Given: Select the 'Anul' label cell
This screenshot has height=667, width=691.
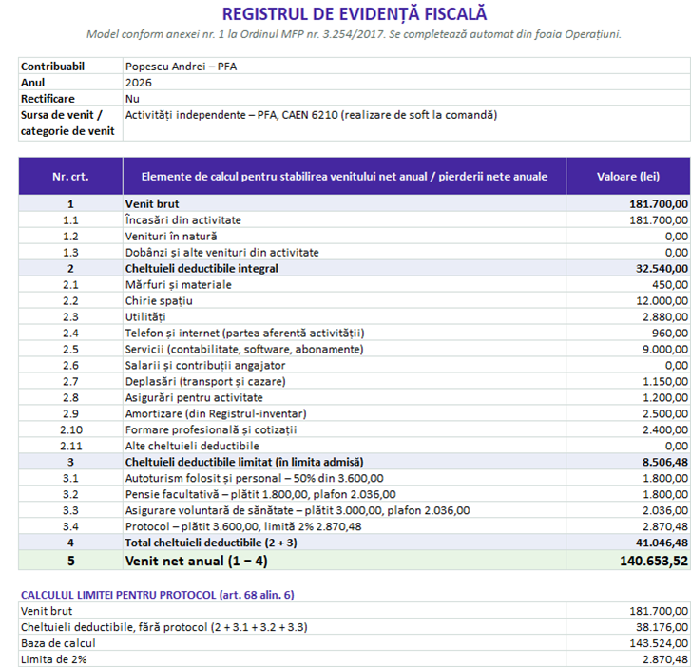Looking at the screenshot, I should 70,83.
